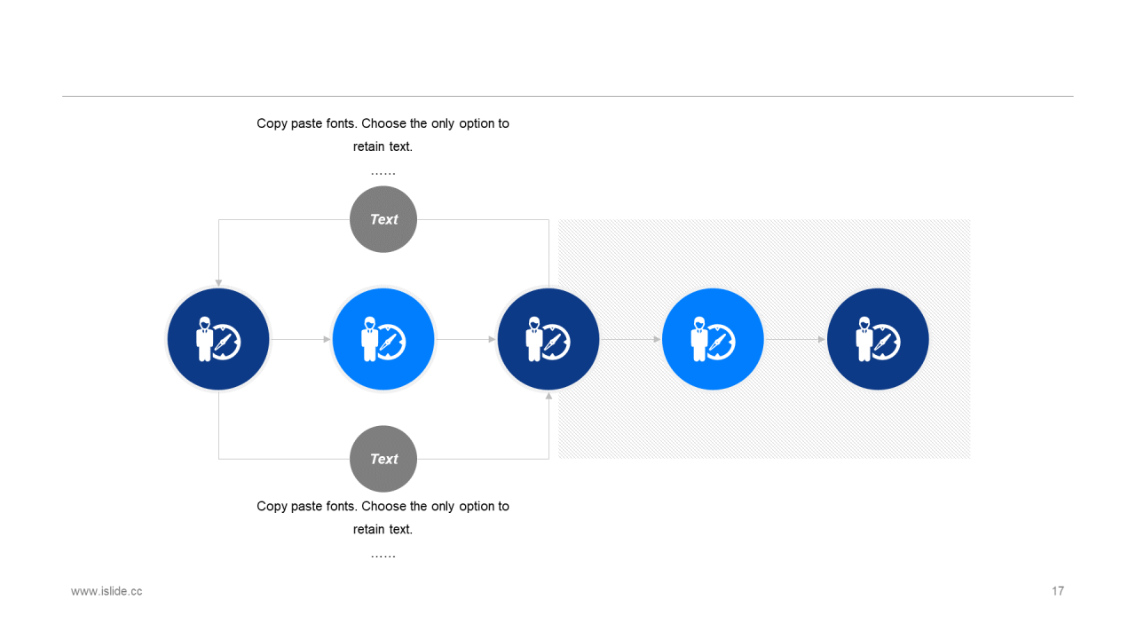Select the third dark blue circle icon

pyautogui.click(x=548, y=339)
